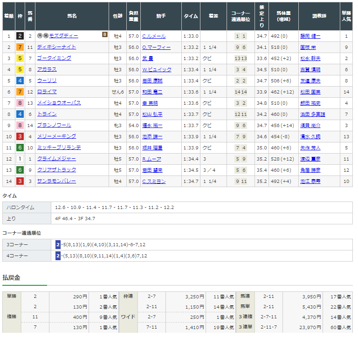Click the green frame 6 badge beside ミッキーブリランテ

(20, 148)
